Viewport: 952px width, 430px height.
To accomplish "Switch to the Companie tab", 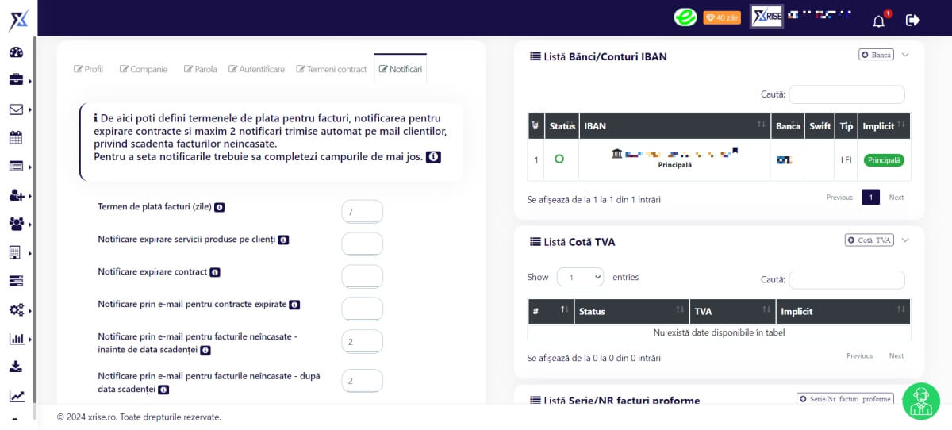I will 144,69.
